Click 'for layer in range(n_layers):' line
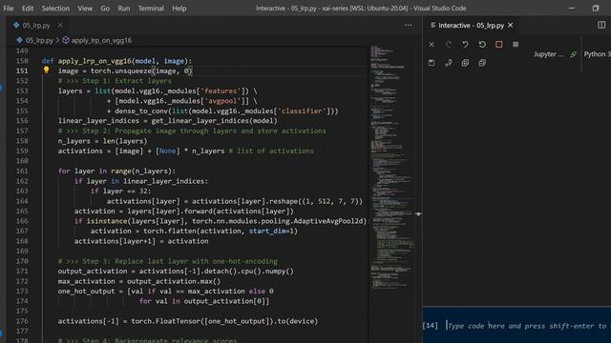Screen dimensions: 611x343 [x=116, y=171]
